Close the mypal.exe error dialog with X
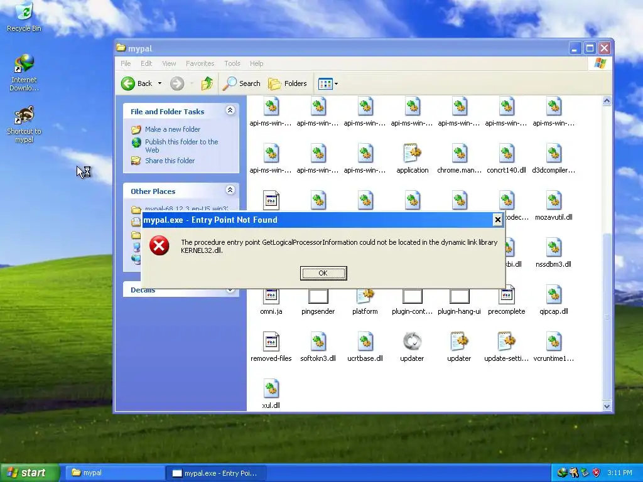This screenshot has width=643, height=482. click(x=497, y=220)
